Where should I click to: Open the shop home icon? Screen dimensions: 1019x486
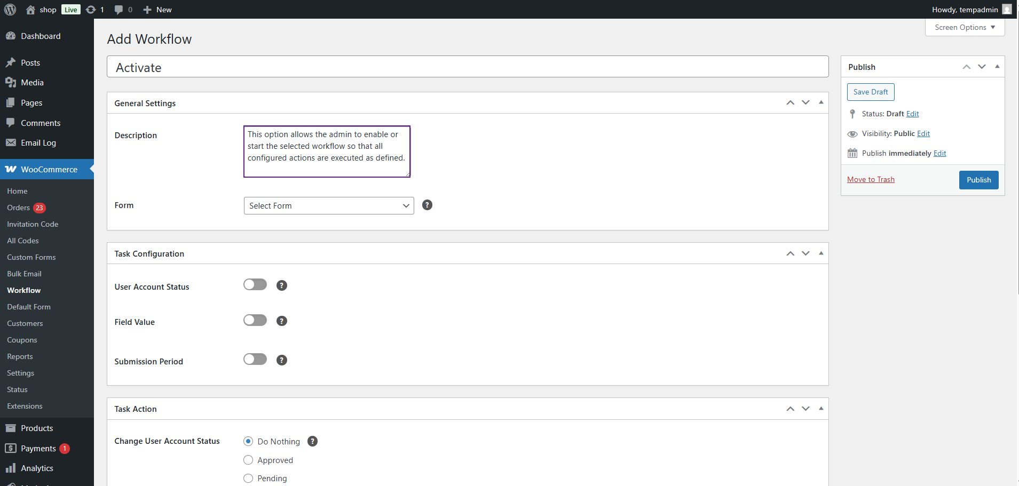click(x=30, y=10)
